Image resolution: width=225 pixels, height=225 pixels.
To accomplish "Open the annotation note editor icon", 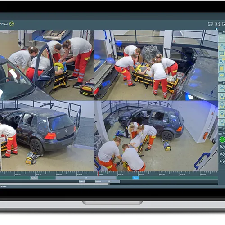I will click(x=211, y=24).
